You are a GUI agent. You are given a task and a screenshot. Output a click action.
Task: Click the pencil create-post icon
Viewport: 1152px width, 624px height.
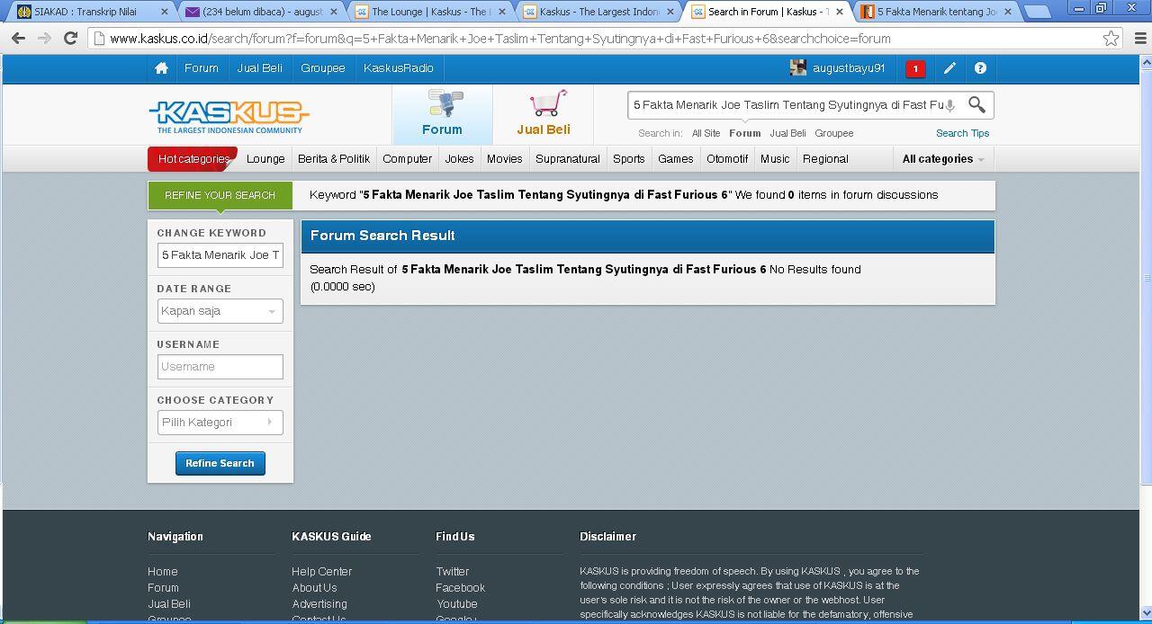pyautogui.click(x=949, y=68)
